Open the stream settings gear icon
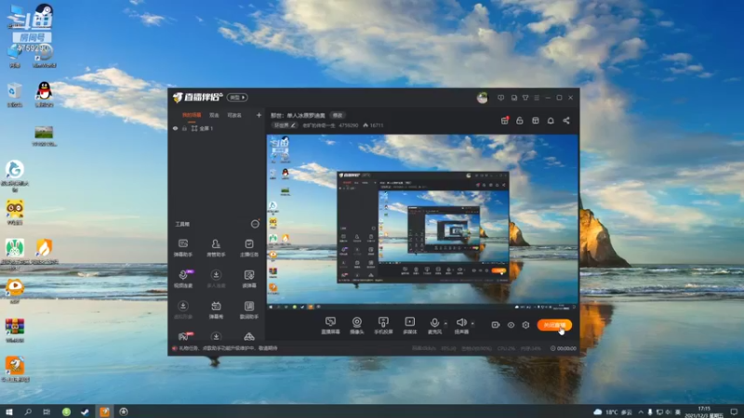 tap(525, 325)
